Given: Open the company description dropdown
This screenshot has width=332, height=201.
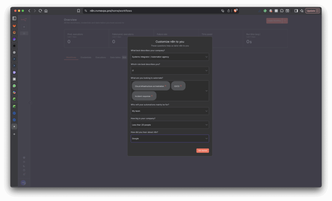Looking at the screenshot, I should click(x=170, y=57).
